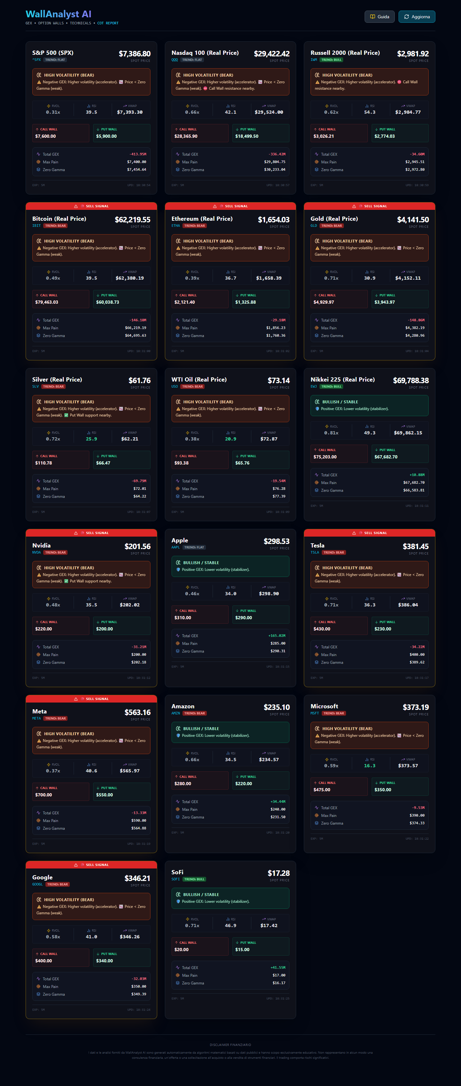Click the book icon in Guida button

tap(373, 17)
